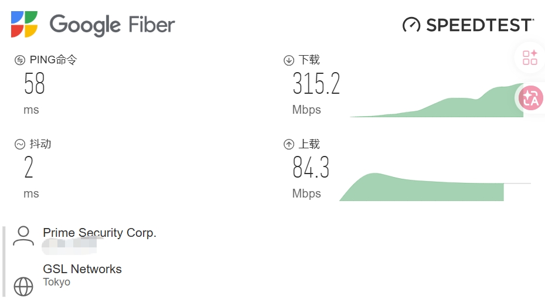The width and height of the screenshot is (545, 306).
Task: Click the SPEEDTEST brand text
Action: tap(479, 25)
